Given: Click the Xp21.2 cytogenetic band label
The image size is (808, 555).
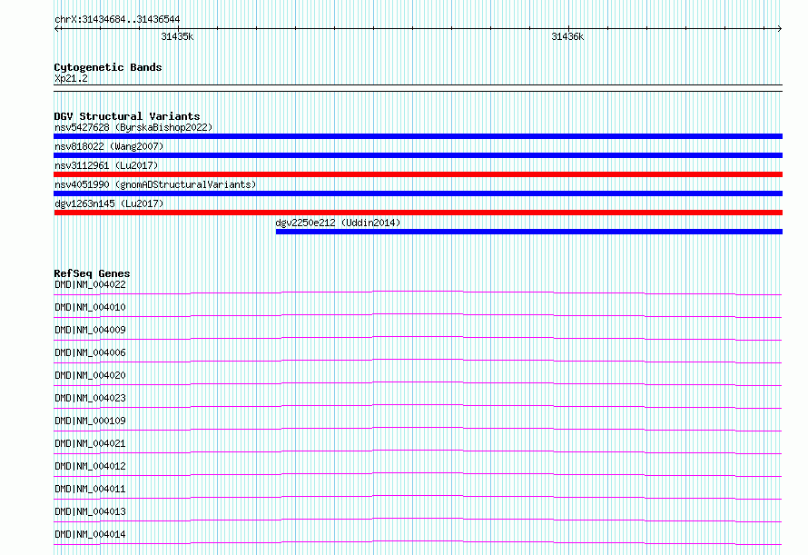Looking at the screenshot, I should (x=71, y=79).
